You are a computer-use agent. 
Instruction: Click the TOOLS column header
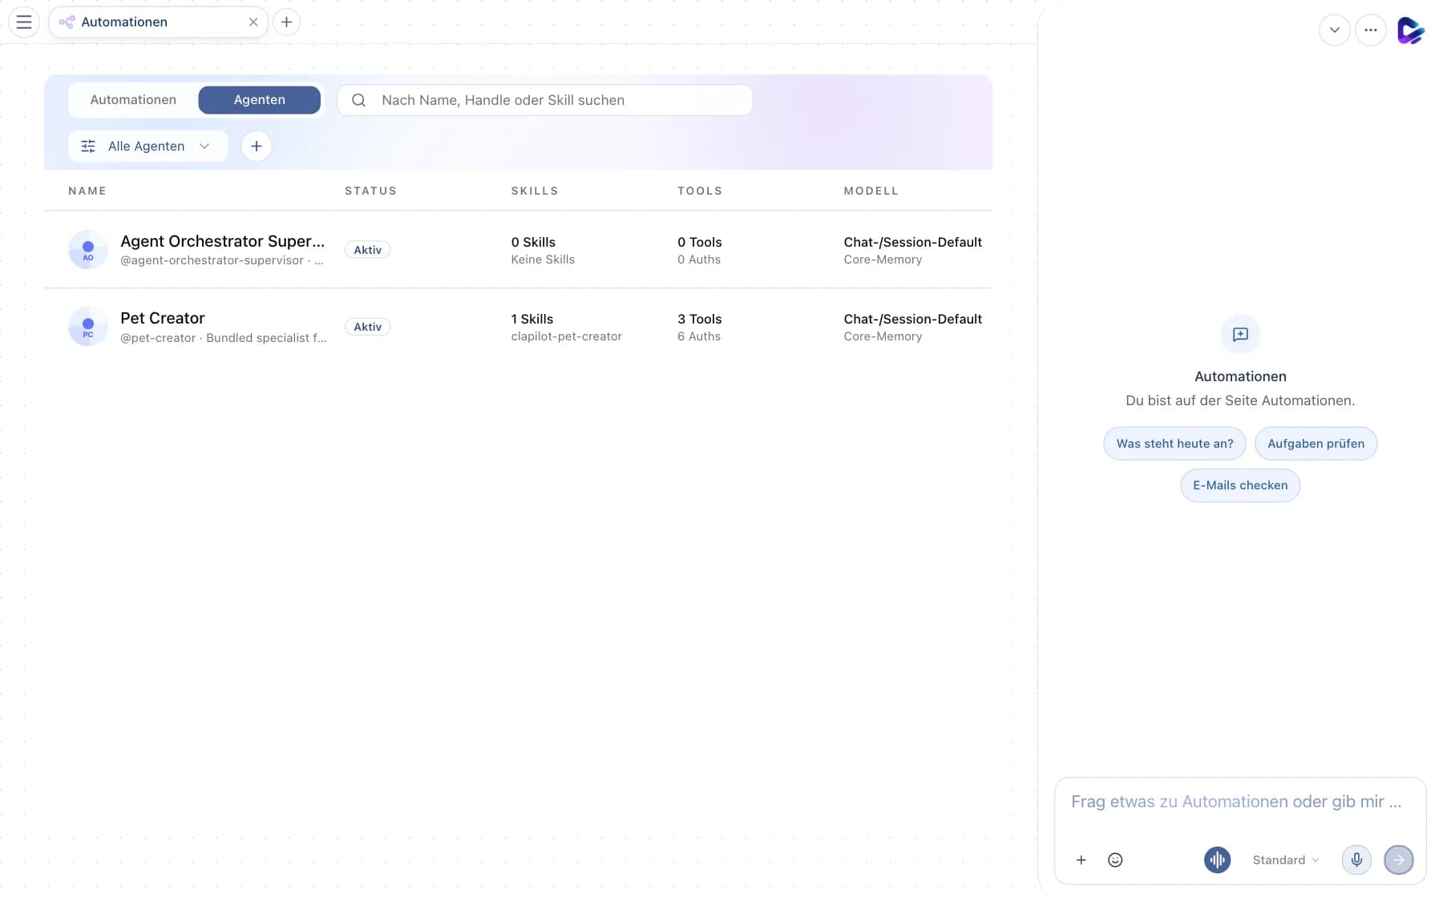pos(700,191)
